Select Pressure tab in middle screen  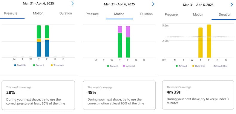pos(92,14)
